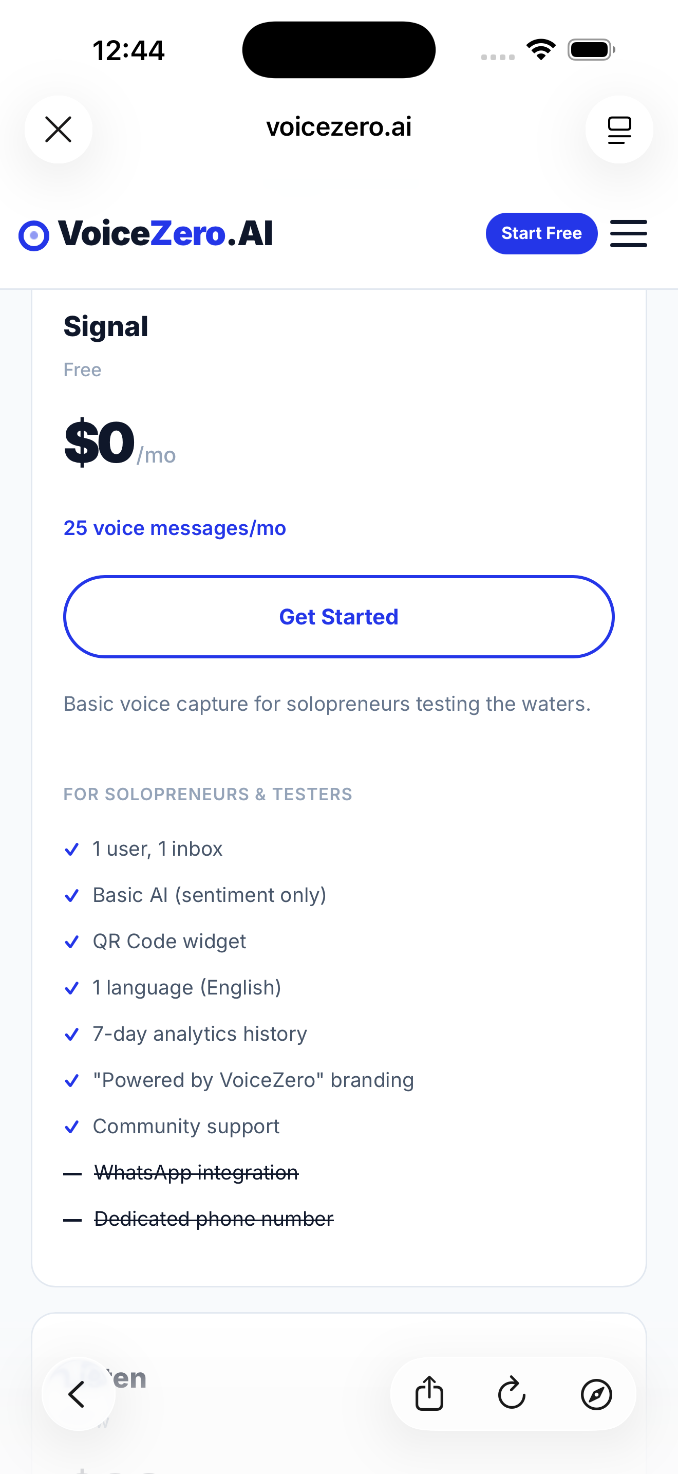
Task: Tap the dash marker before "WhatsApp integration"
Action: 72,1173
